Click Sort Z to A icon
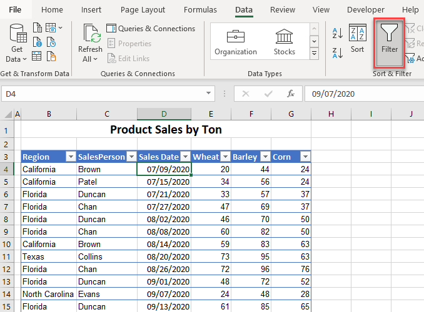 point(337,52)
